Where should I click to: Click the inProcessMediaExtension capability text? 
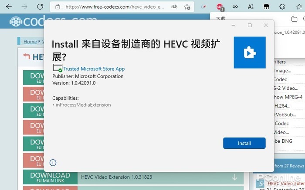(x=83, y=105)
